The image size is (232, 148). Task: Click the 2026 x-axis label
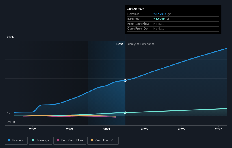coord(181,129)
